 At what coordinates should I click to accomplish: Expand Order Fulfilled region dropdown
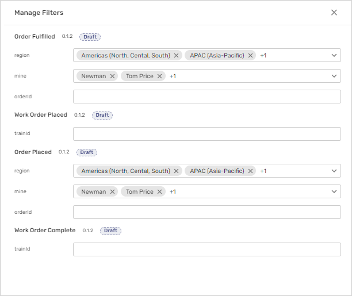pyautogui.click(x=334, y=56)
